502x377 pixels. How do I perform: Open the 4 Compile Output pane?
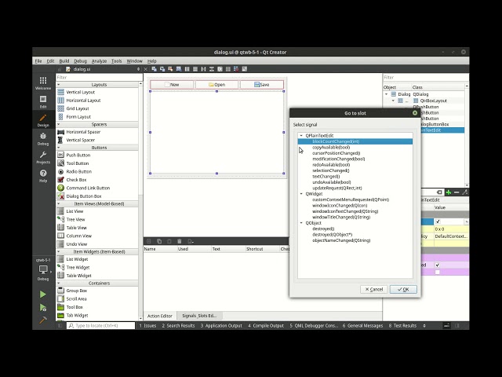coord(266,326)
